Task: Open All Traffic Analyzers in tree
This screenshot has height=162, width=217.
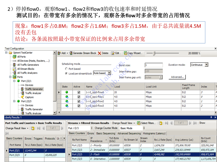Action: pos(27,73)
